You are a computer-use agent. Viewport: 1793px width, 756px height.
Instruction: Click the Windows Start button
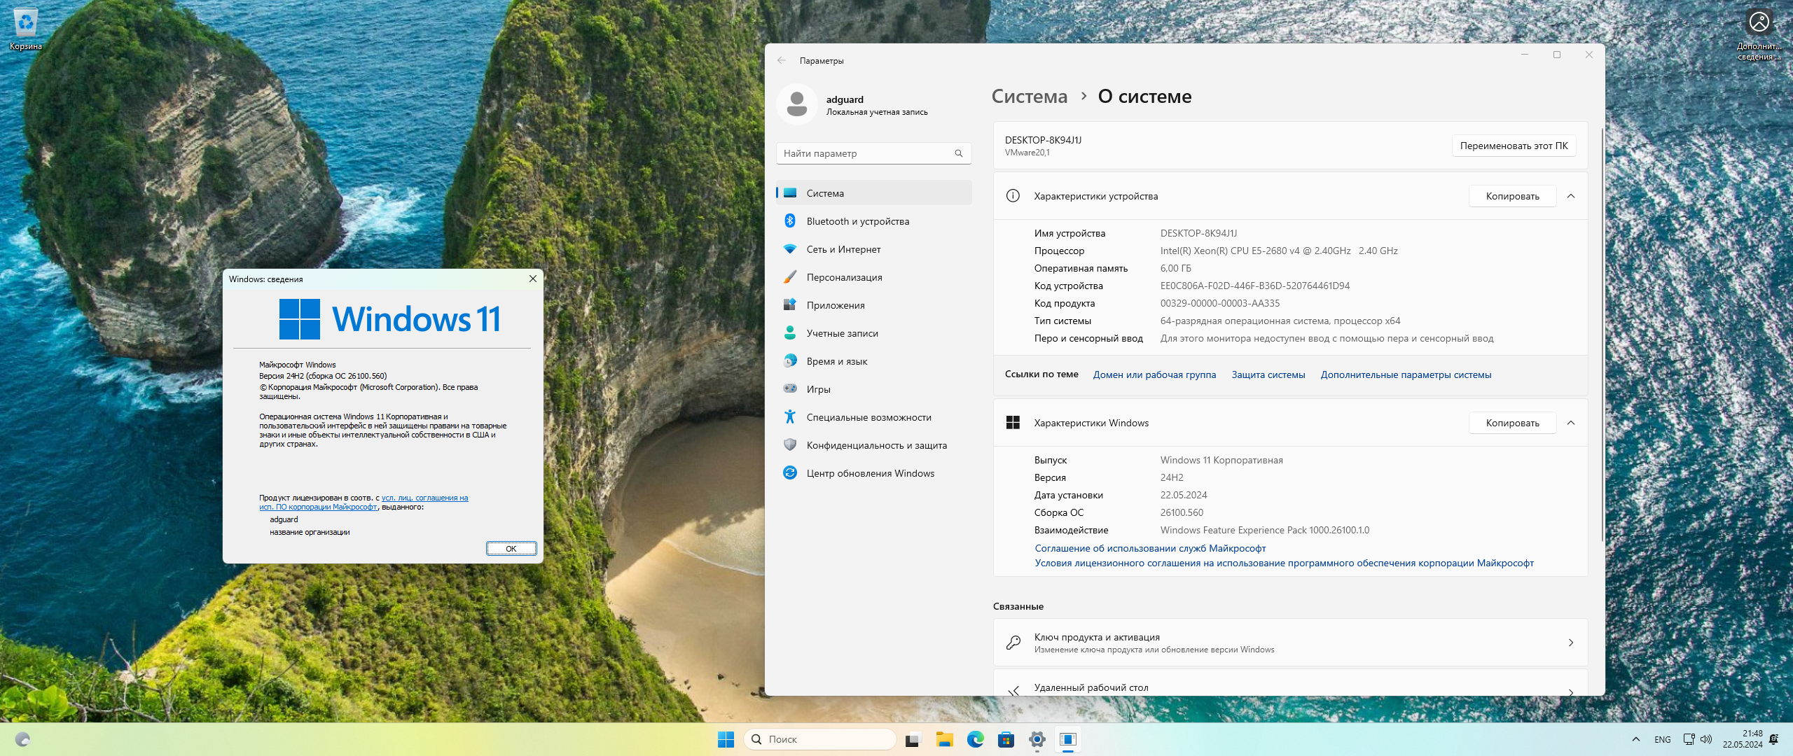coord(726,739)
